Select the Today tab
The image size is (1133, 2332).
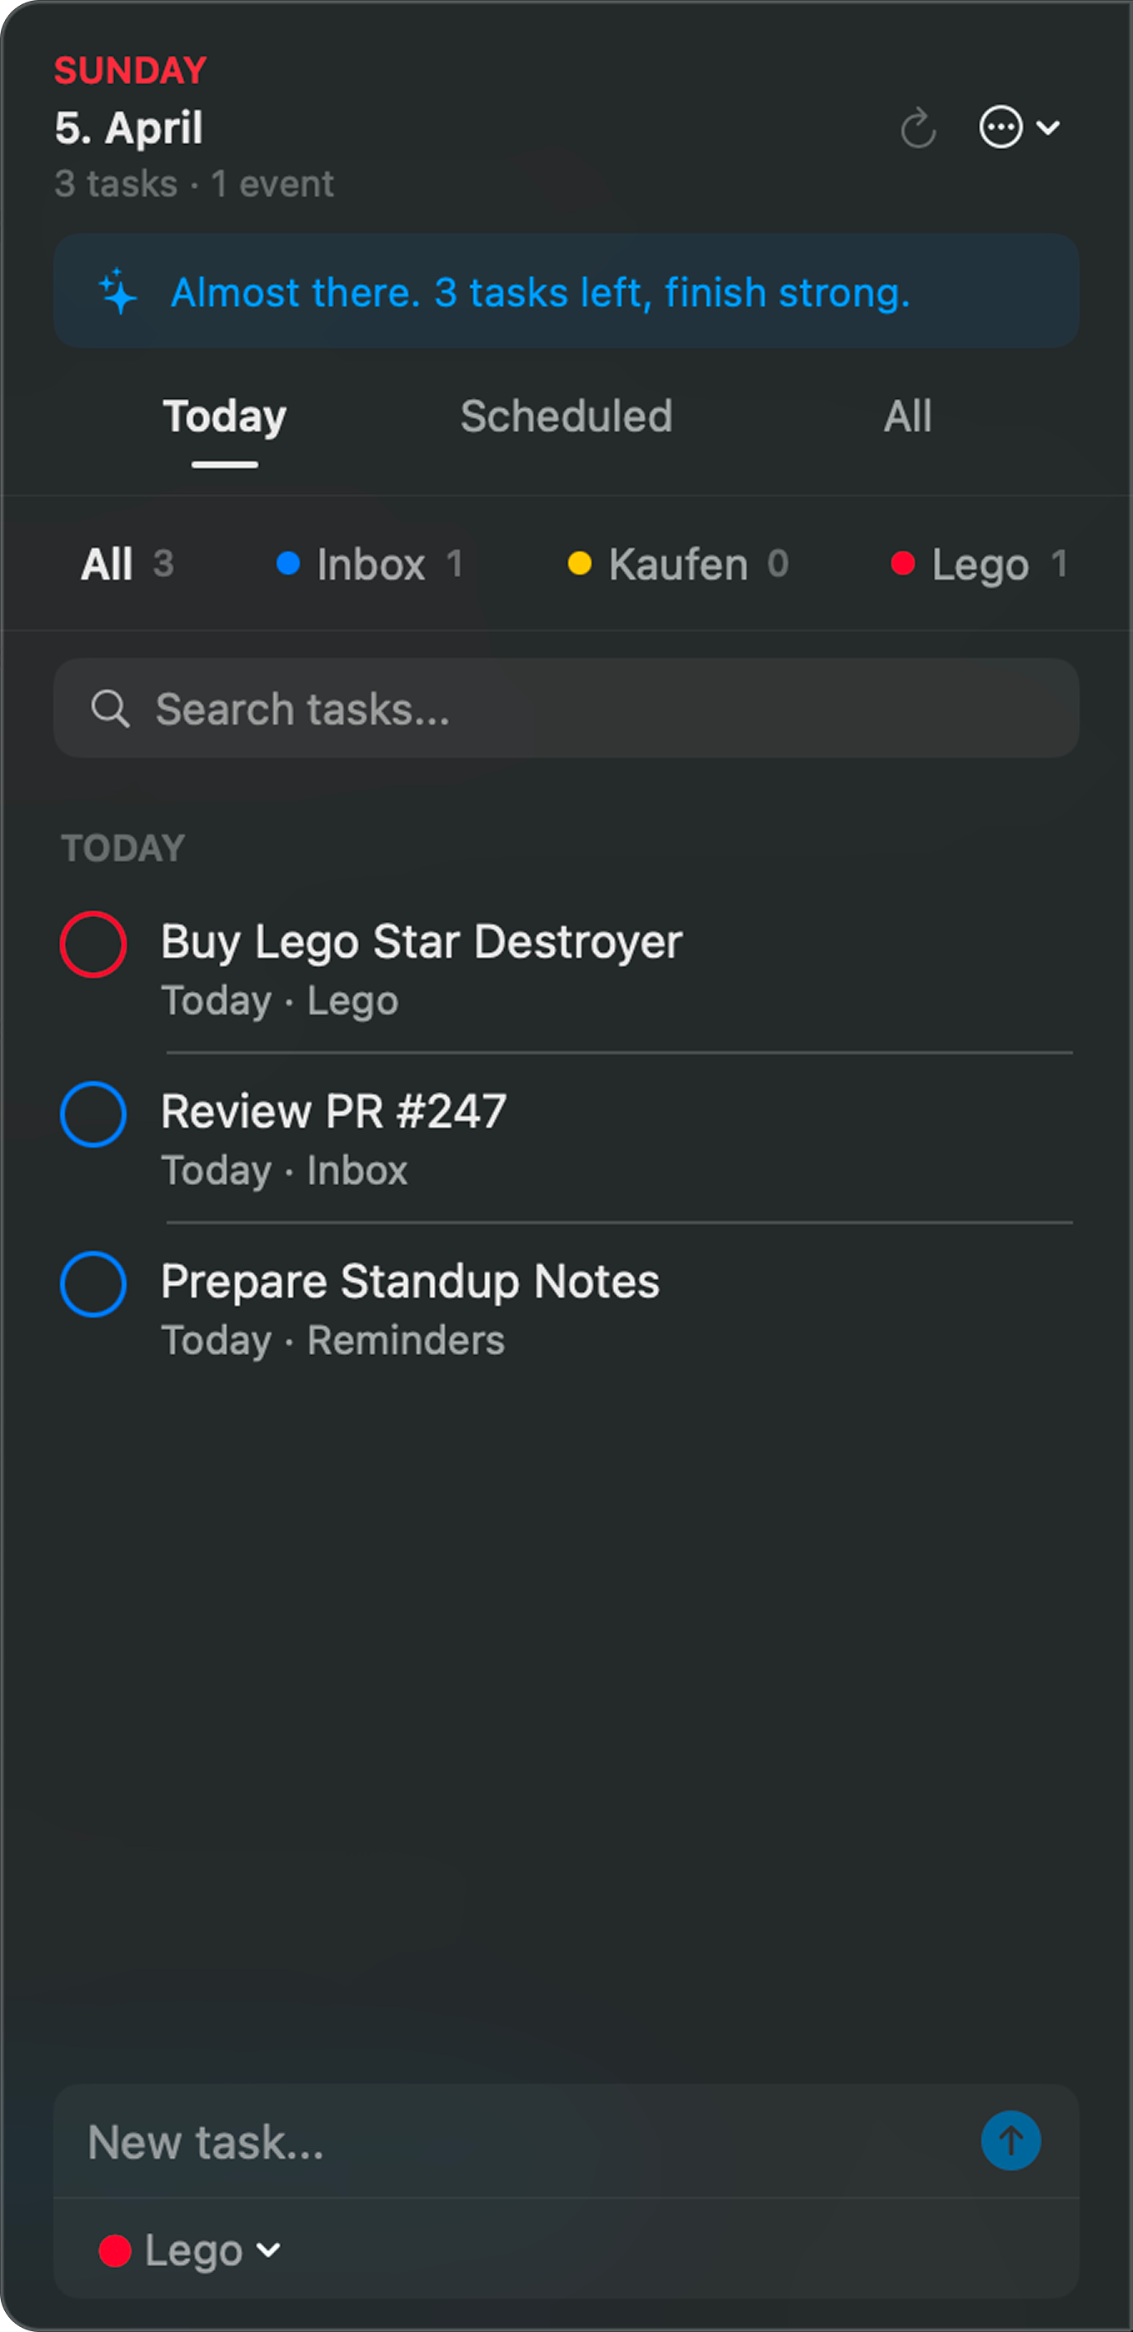[225, 416]
